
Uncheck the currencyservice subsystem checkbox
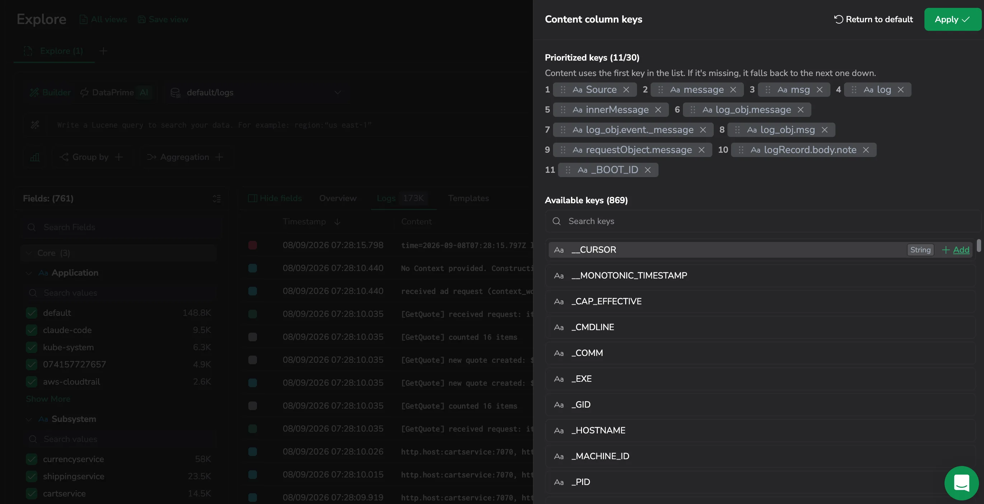tap(32, 459)
